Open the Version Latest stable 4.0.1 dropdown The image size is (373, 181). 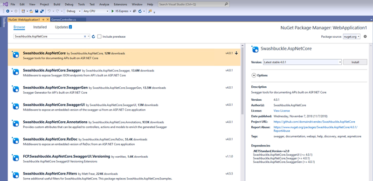tap(302, 62)
